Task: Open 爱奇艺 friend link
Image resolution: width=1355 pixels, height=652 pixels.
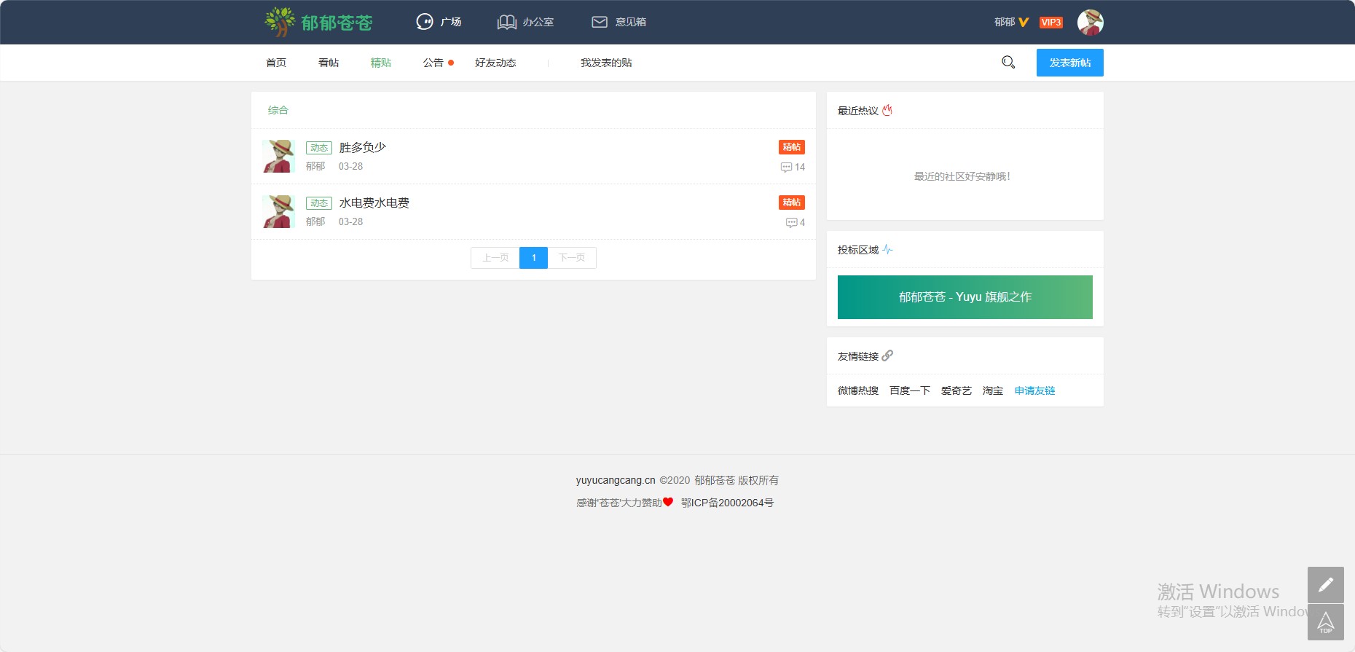Action: [957, 390]
